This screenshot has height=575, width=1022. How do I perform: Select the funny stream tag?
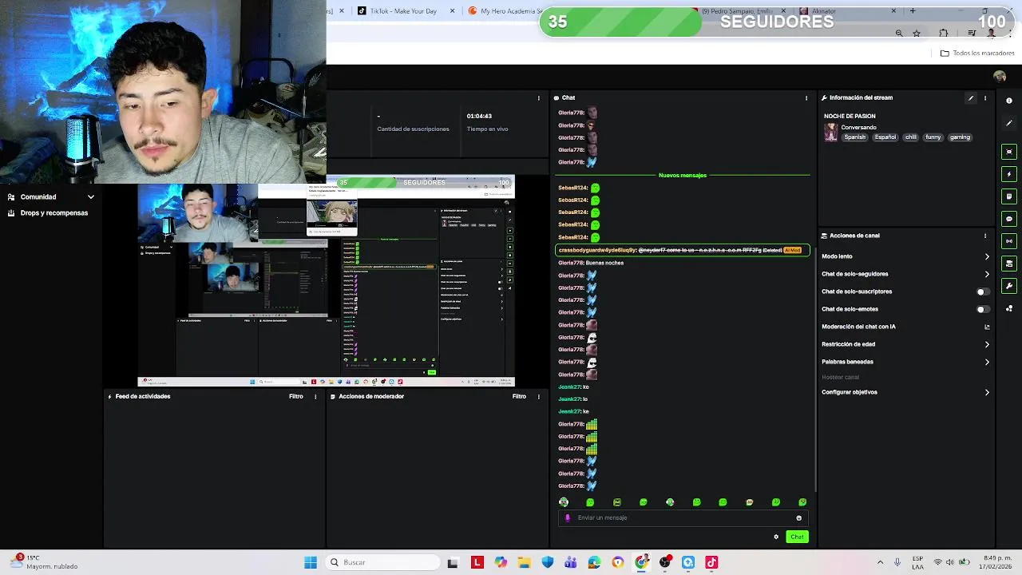pyautogui.click(x=933, y=137)
